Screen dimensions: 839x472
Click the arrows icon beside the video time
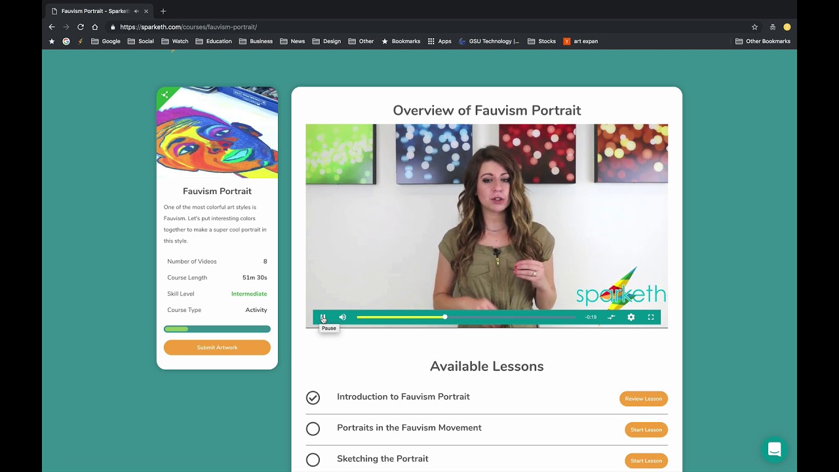611,317
